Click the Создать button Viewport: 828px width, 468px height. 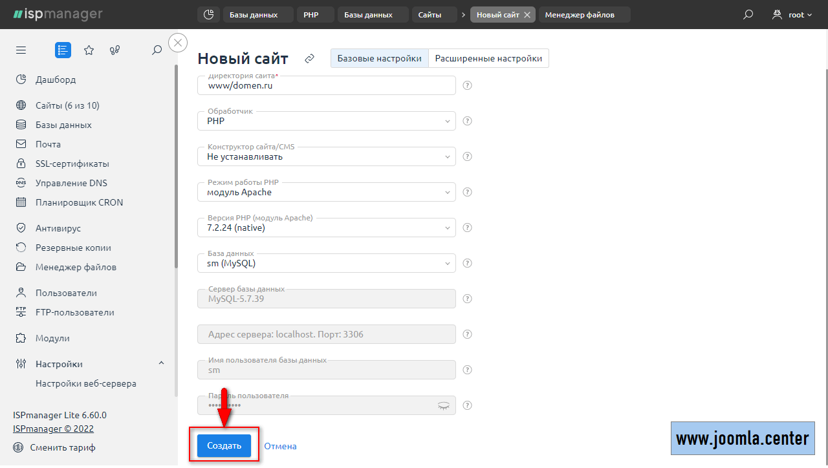click(x=224, y=445)
